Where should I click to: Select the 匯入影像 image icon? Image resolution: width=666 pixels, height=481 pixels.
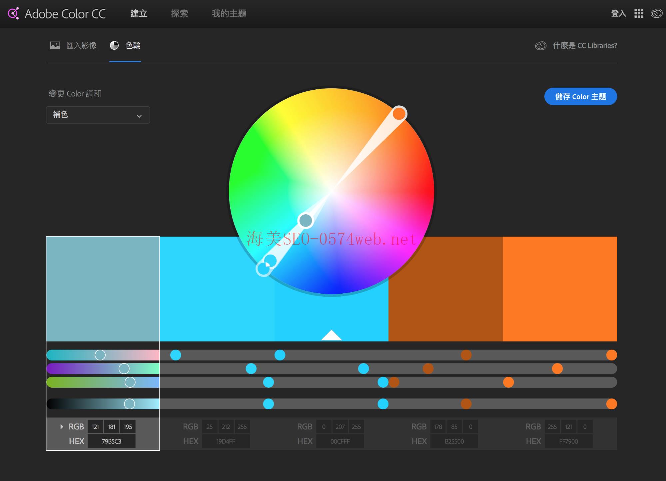point(55,45)
